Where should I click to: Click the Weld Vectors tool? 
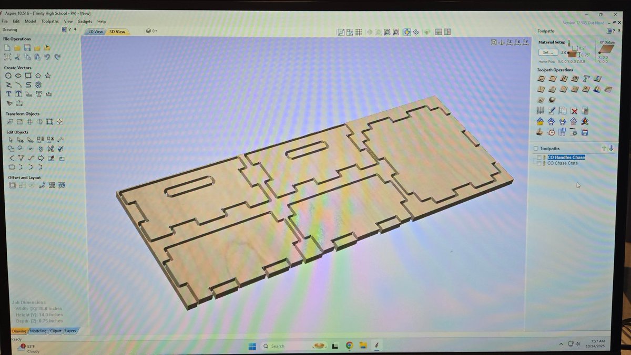click(11, 149)
